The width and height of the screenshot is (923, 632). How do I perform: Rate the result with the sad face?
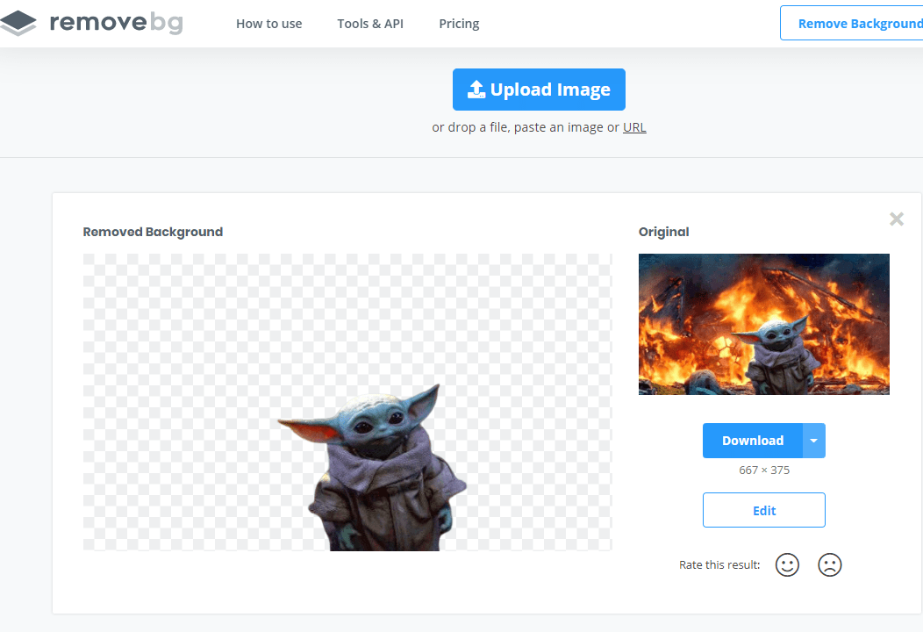pos(829,565)
